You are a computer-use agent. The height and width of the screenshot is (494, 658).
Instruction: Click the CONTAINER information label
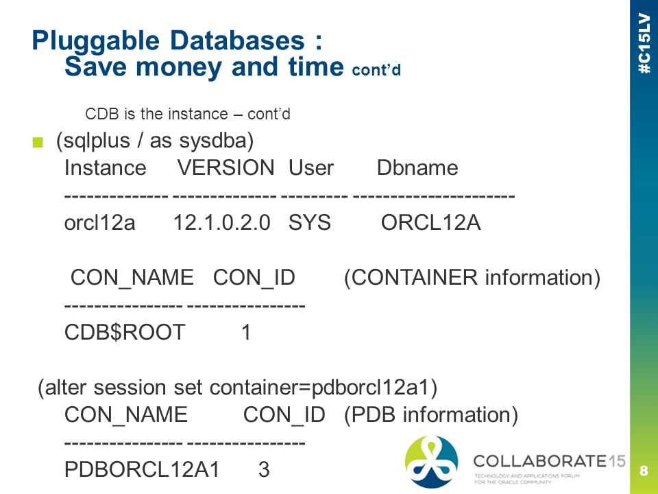tap(472, 278)
